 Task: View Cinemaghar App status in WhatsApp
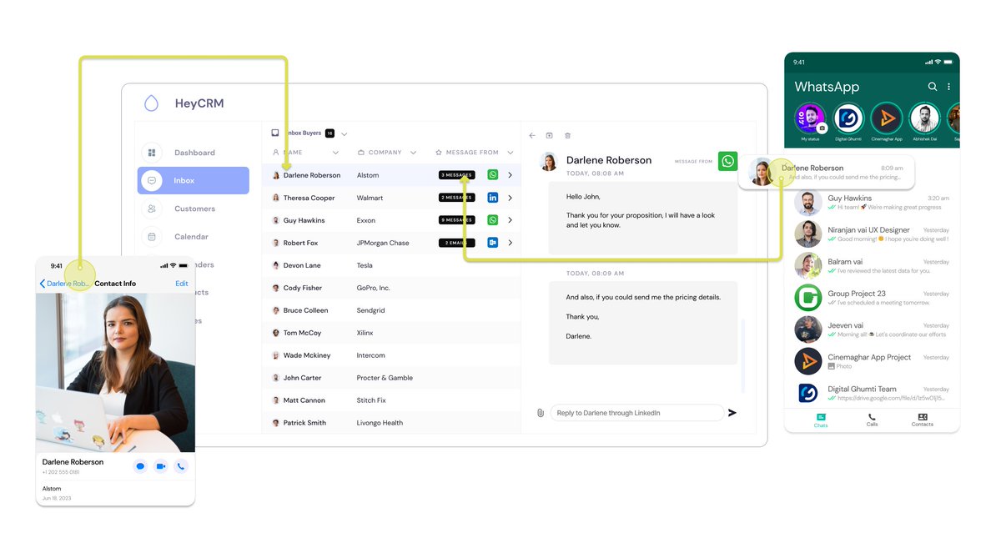coord(887,118)
